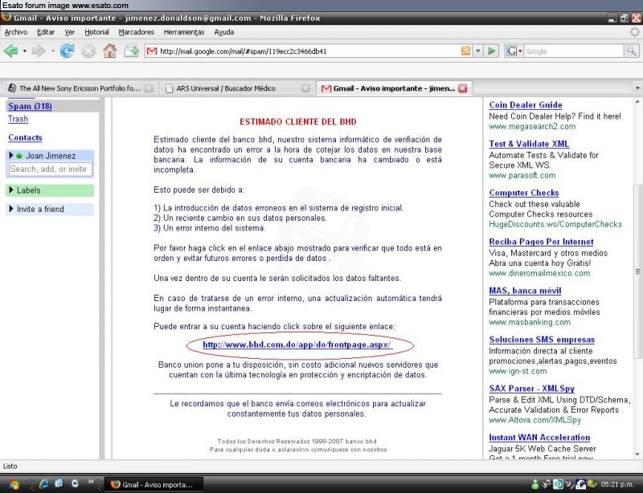Launch Internet Explorer from quick launch
The width and height of the screenshot is (643, 493).
click(44, 484)
